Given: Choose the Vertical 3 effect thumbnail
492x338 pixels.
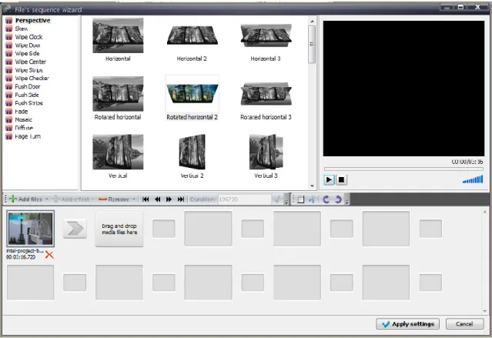Looking at the screenshot, I should (x=266, y=152).
